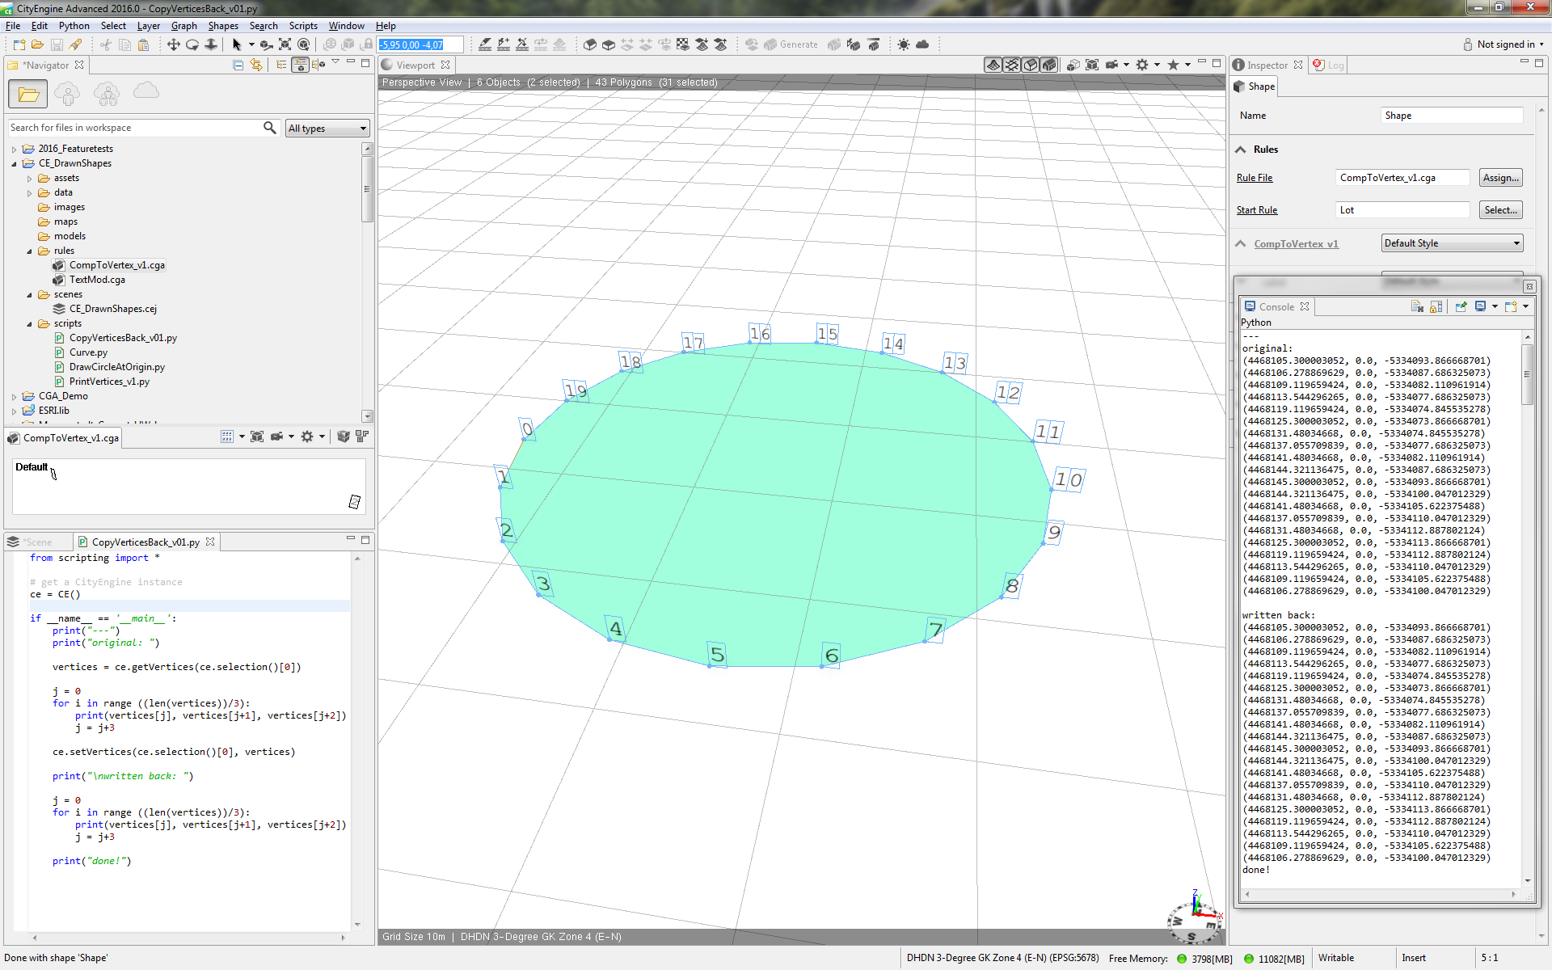Toggle map layers visibility in Viewport
The image size is (1552, 970).
(993, 65)
